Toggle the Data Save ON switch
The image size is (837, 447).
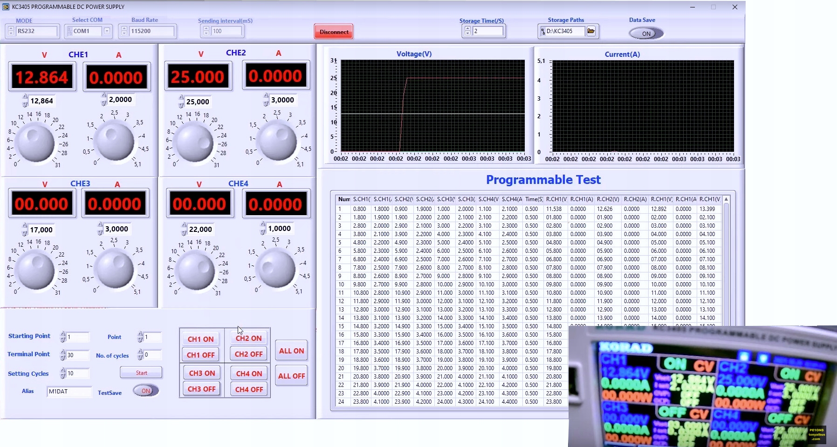click(x=646, y=34)
